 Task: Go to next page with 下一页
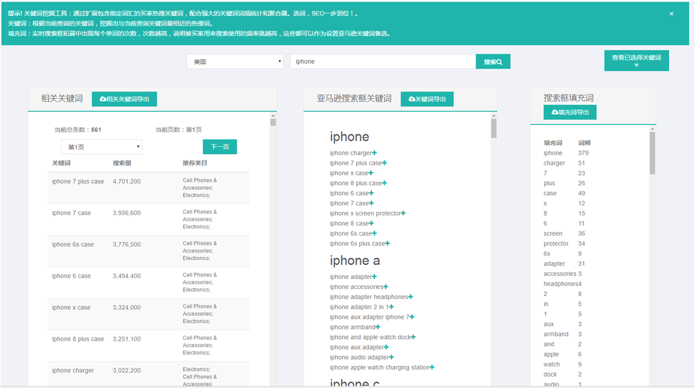(220, 147)
